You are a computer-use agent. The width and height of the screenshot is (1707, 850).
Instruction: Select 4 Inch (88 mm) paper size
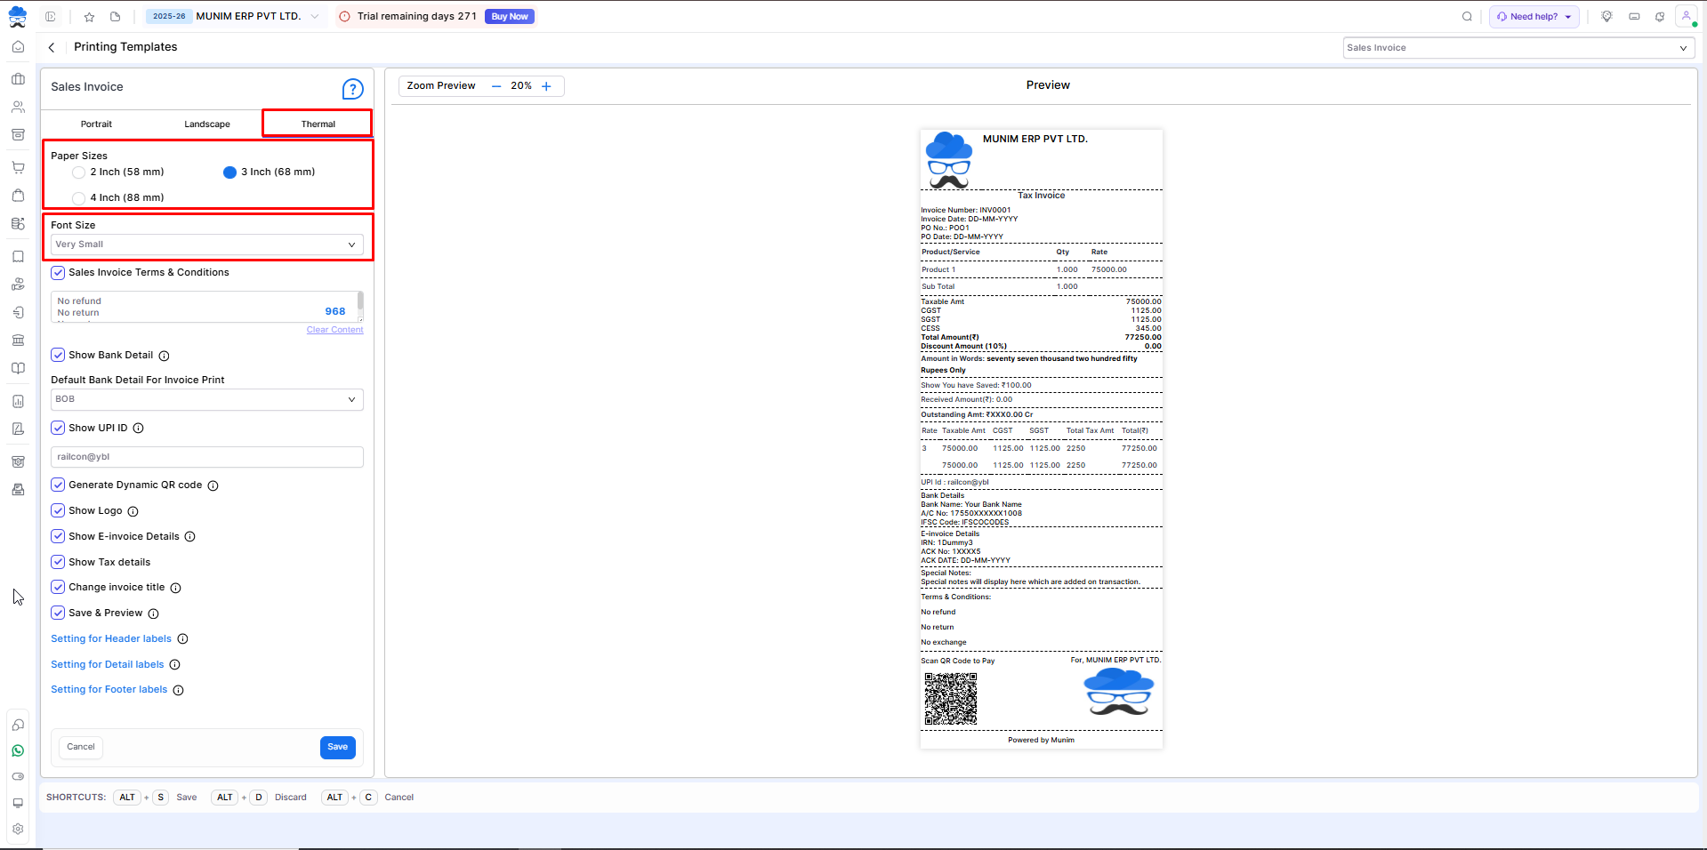pos(79,198)
